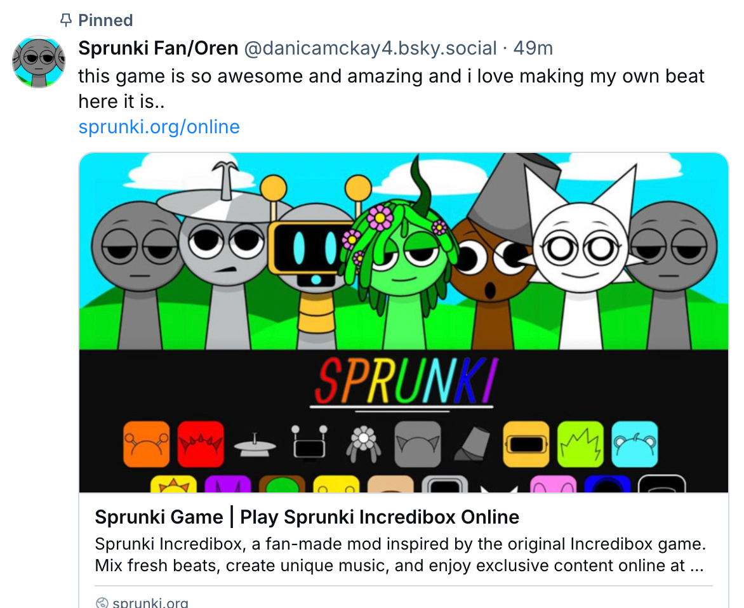Click the gray bucket hat icon
The height and width of the screenshot is (608, 744).
(x=472, y=444)
